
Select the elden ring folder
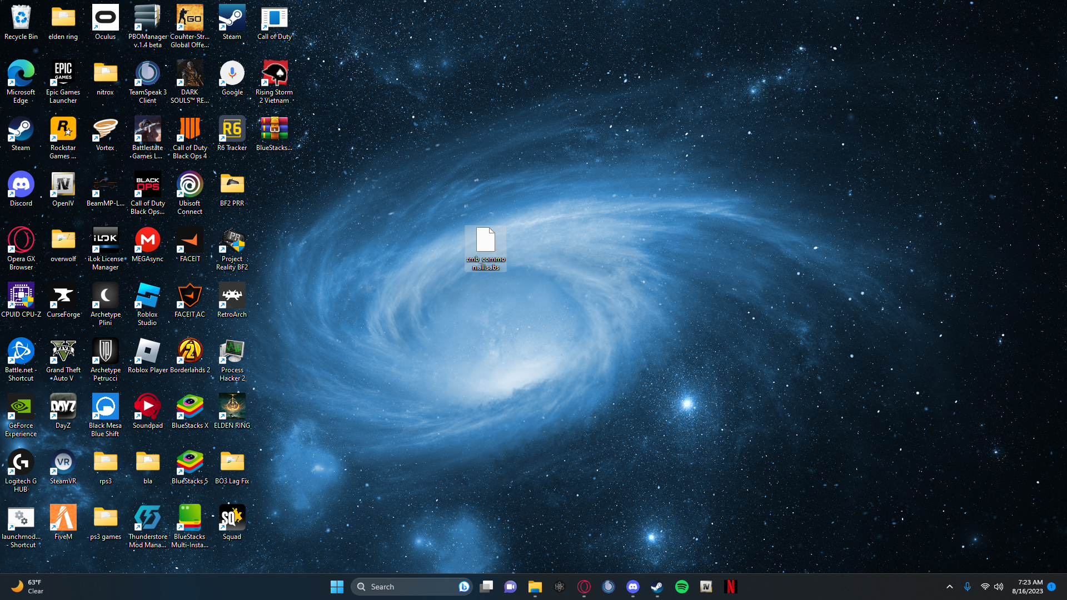[x=63, y=23]
